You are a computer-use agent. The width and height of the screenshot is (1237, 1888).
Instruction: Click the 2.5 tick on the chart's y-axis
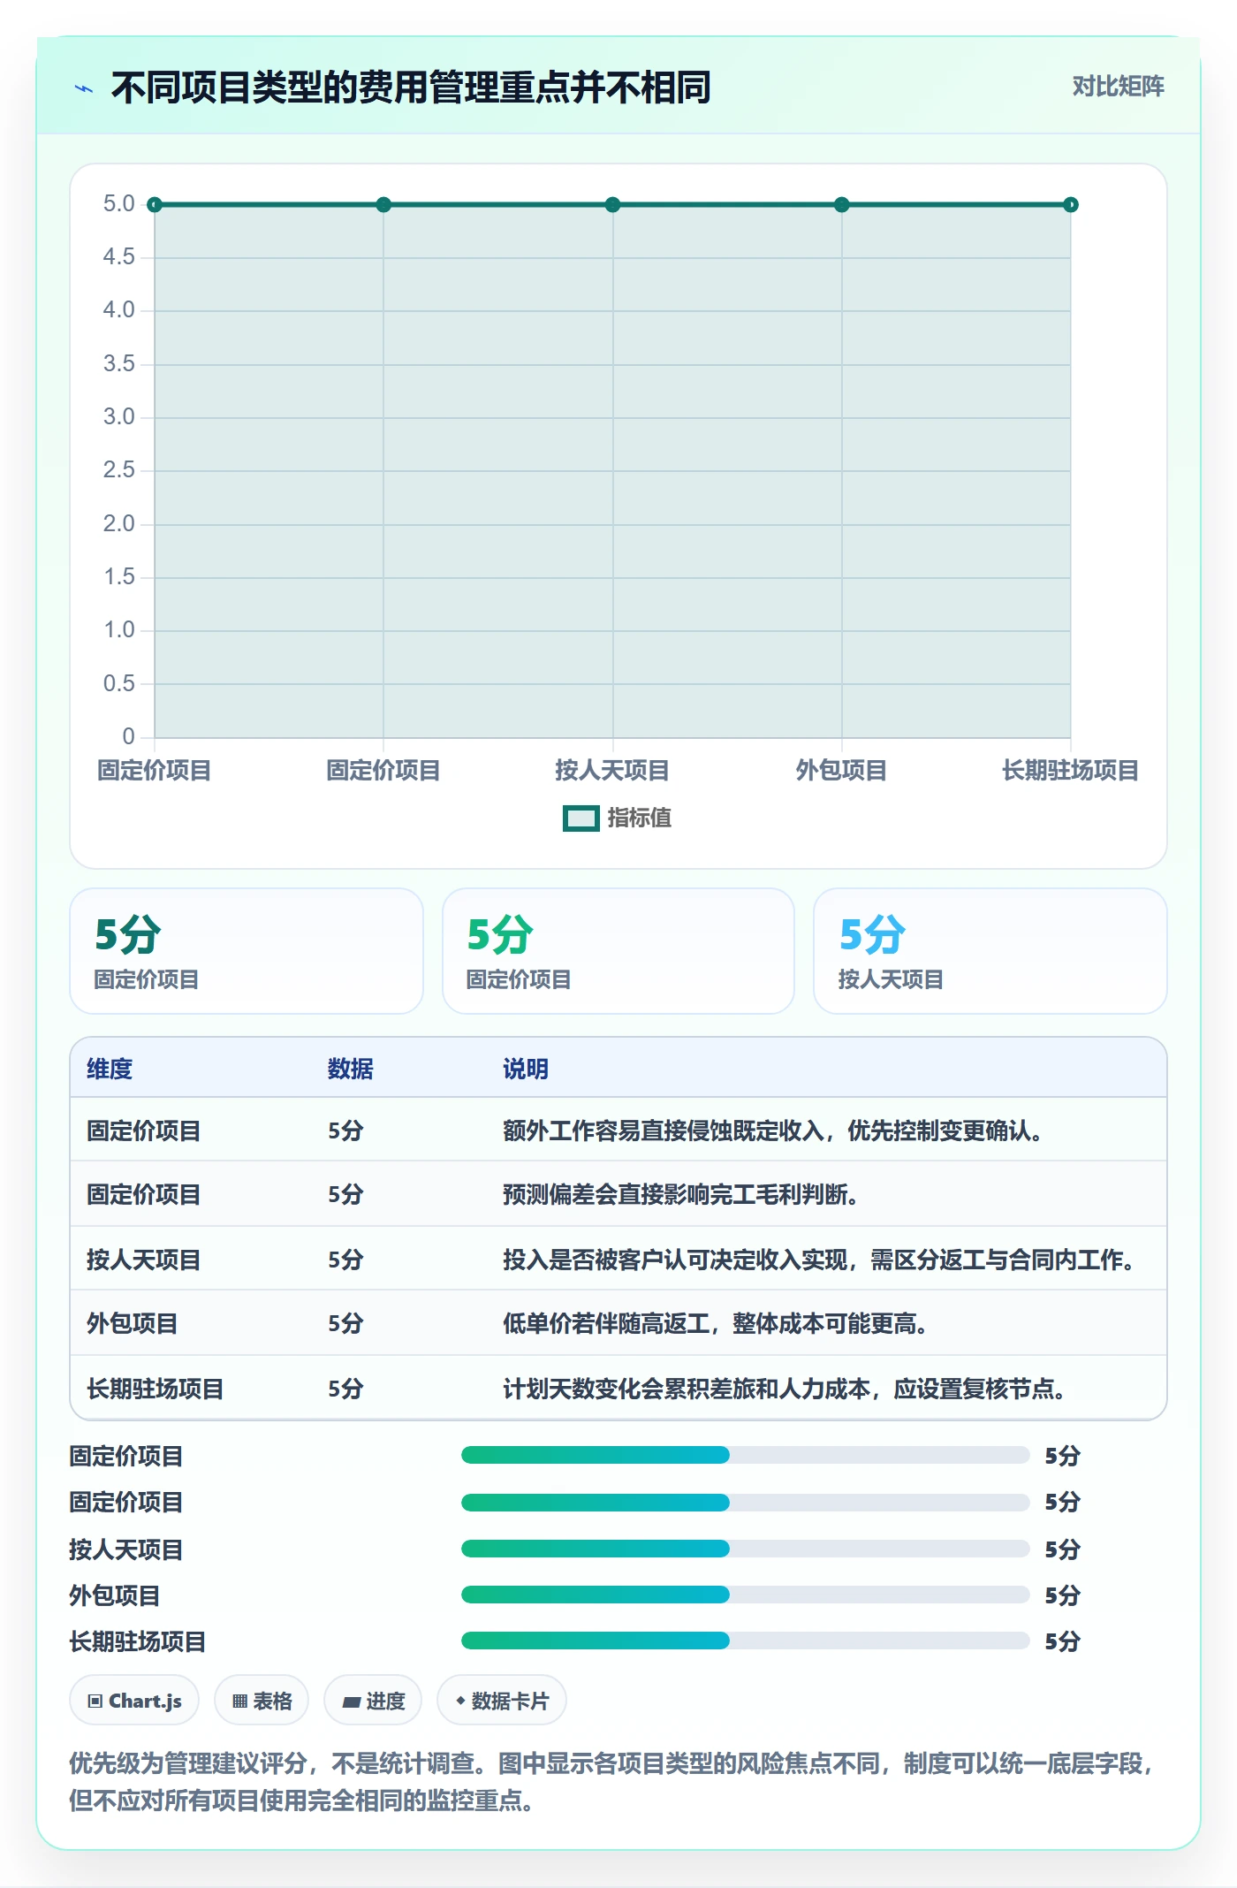coord(118,470)
